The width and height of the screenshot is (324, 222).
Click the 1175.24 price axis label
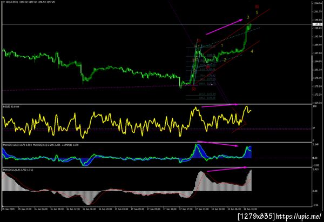pyautogui.click(x=318, y=86)
